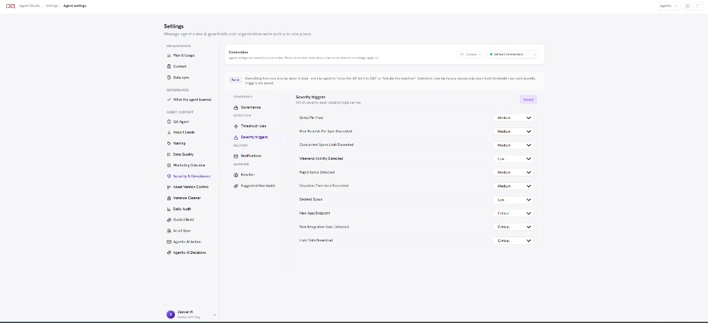
Task: Open severity dropdown for Syncs Per Hour
Action: pyautogui.click(x=514, y=118)
